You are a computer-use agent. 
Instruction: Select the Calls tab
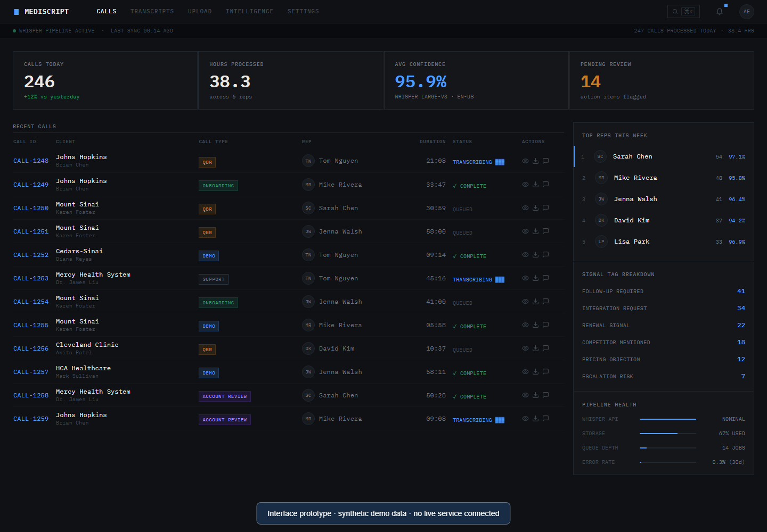coord(107,11)
